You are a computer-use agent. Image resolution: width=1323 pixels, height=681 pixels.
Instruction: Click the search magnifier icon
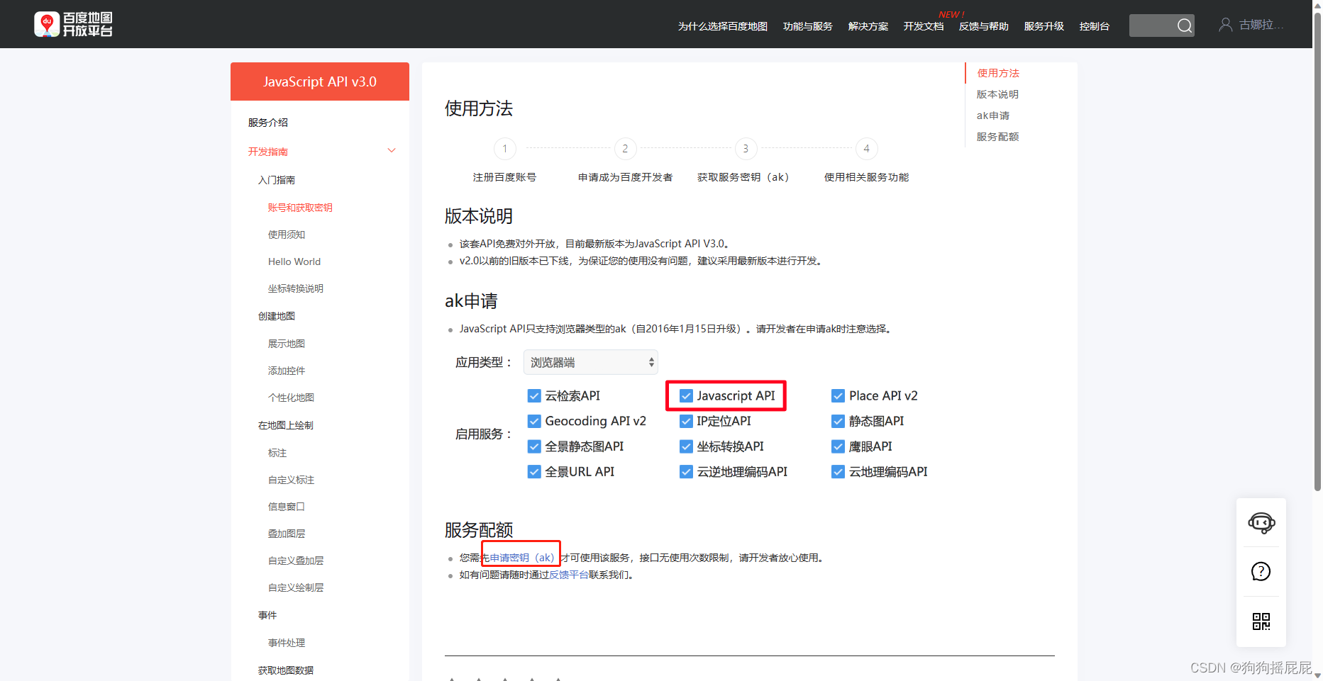coord(1185,25)
